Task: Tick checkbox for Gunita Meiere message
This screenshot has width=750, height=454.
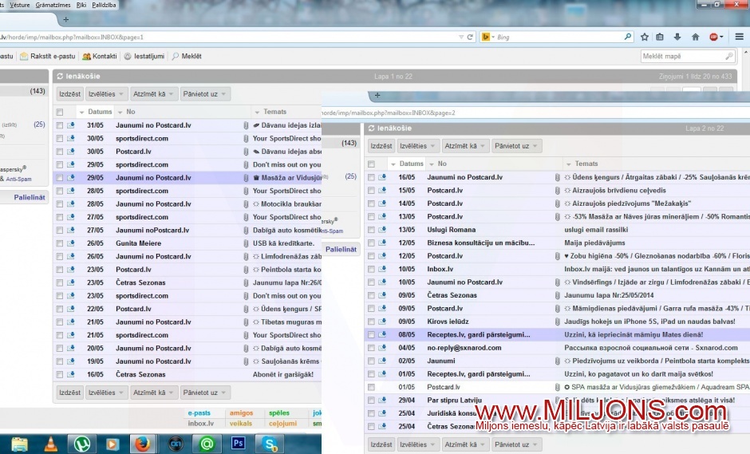Action: coord(59,243)
